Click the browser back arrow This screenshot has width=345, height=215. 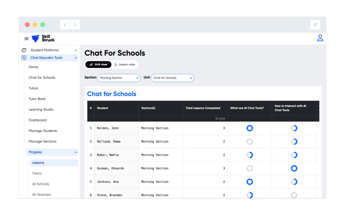tap(65, 25)
